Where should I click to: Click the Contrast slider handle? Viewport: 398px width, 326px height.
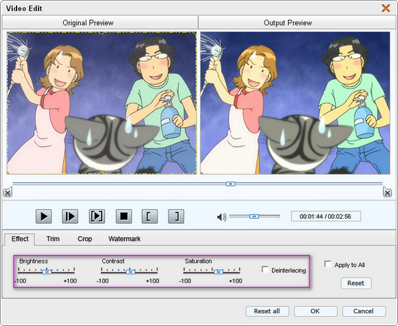click(x=130, y=272)
